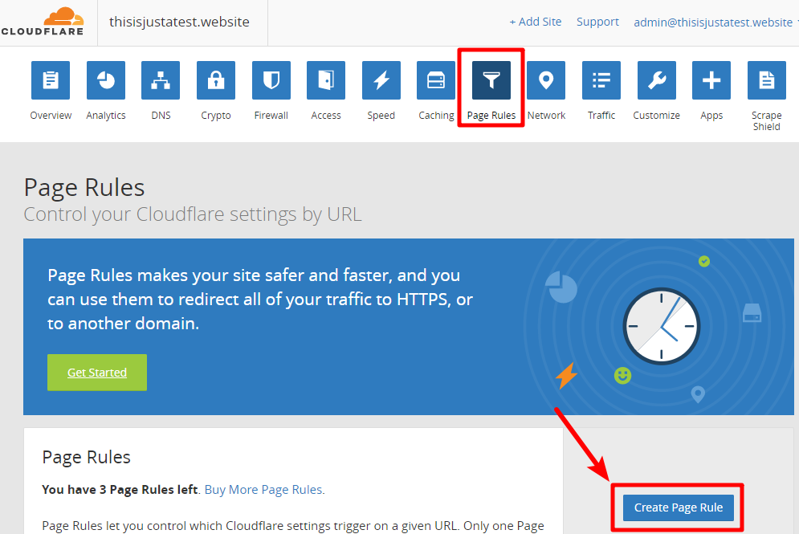Image resolution: width=799 pixels, height=534 pixels.
Task: Select the Page Rules funnel icon
Action: coord(491,80)
